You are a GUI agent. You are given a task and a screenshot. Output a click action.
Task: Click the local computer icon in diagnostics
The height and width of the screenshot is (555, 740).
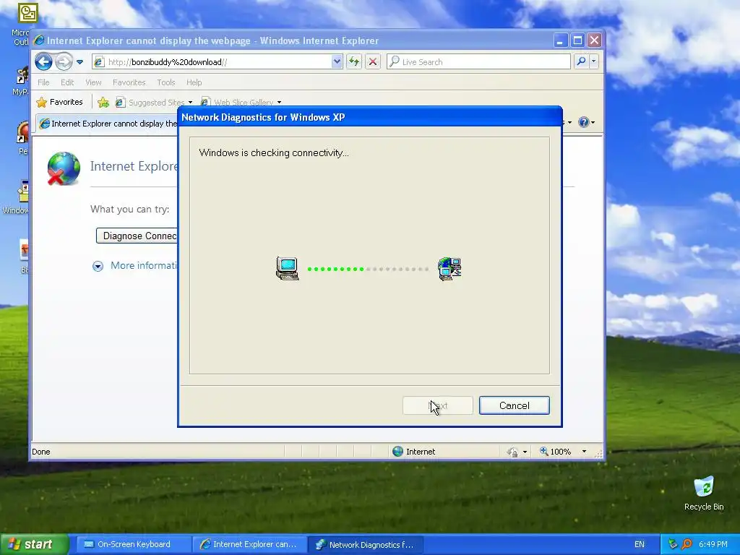[288, 269]
